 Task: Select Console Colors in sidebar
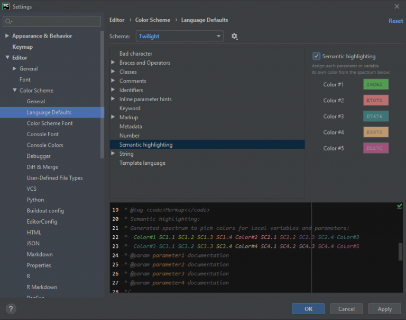(45, 145)
